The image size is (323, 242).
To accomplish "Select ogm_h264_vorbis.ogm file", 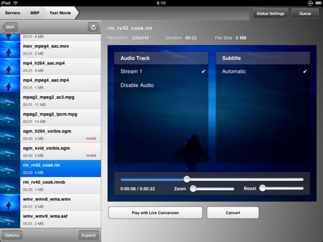I will pyautogui.click(x=50, y=135).
